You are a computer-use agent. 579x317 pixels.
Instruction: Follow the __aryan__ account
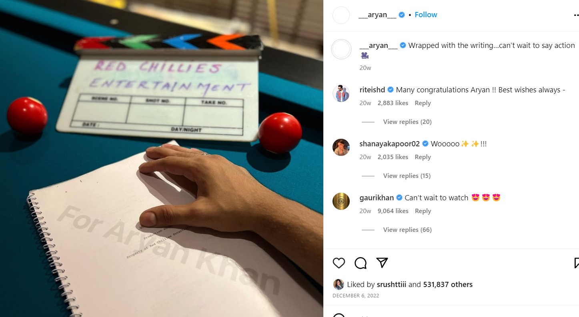coord(426,15)
